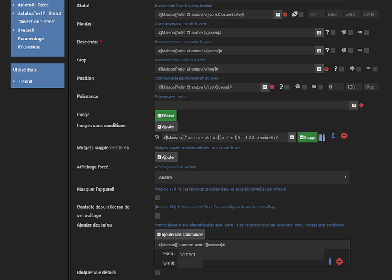This screenshot has width=392, height=280.
Task: Click the image condition expression field
Action: tap(224, 138)
